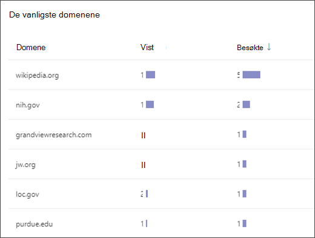Click purdue.edu Besøkte bar
The image size is (315, 238).
244,224
